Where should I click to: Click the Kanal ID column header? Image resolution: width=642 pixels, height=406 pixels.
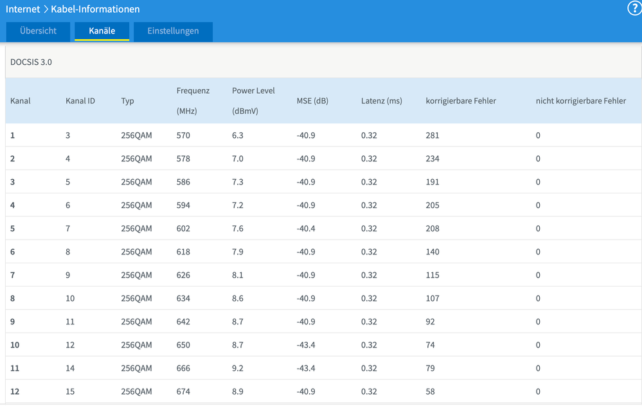pyautogui.click(x=80, y=101)
